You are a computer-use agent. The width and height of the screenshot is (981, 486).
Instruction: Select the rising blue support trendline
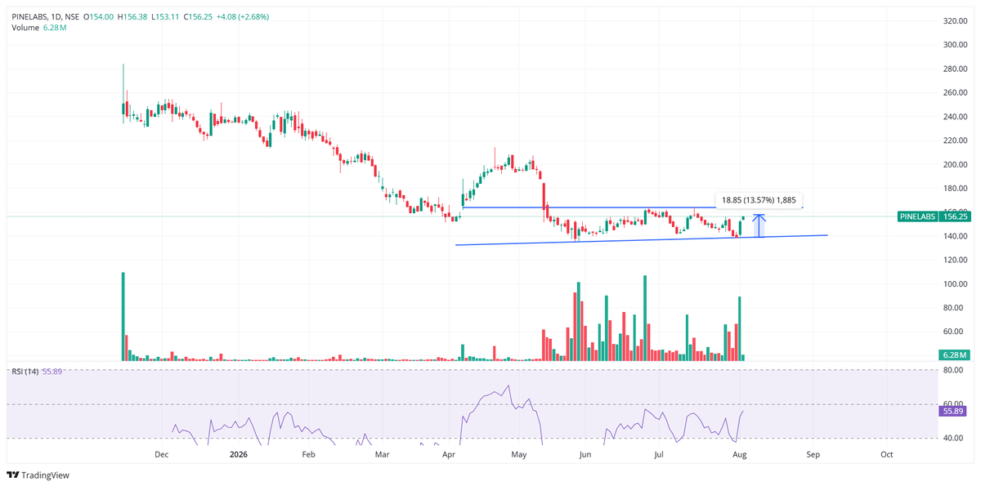(642, 239)
